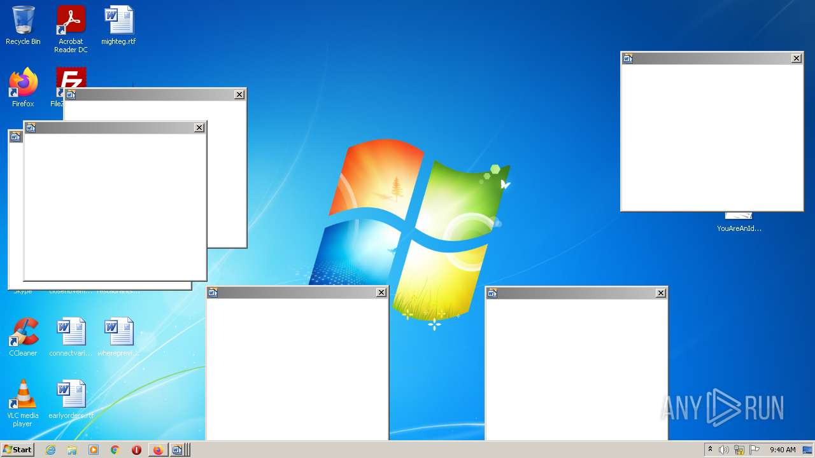Open Windows Explorer from the taskbar

pyautogui.click(x=72, y=450)
